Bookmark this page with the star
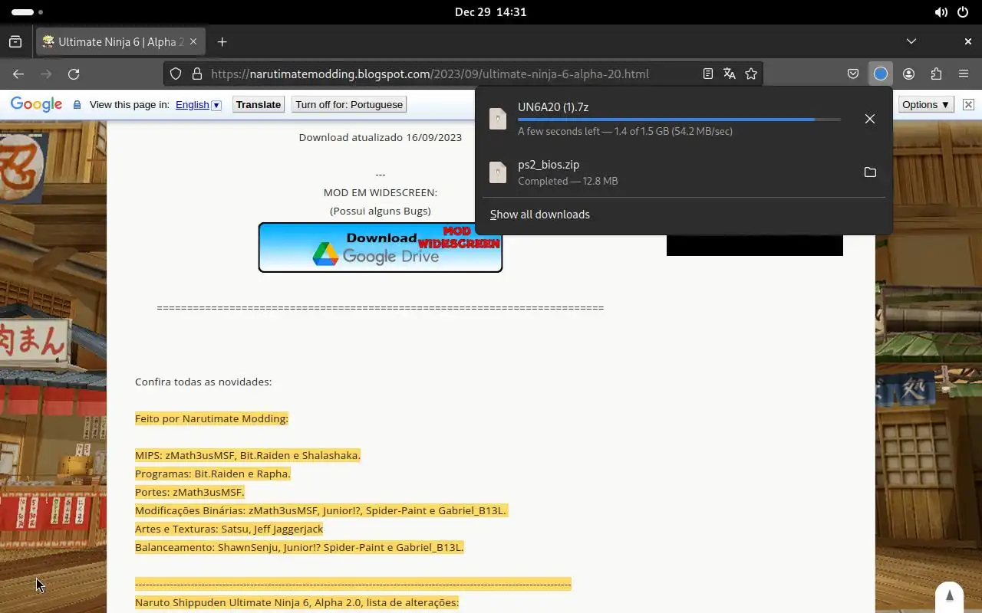The height and width of the screenshot is (613, 982). coord(751,74)
